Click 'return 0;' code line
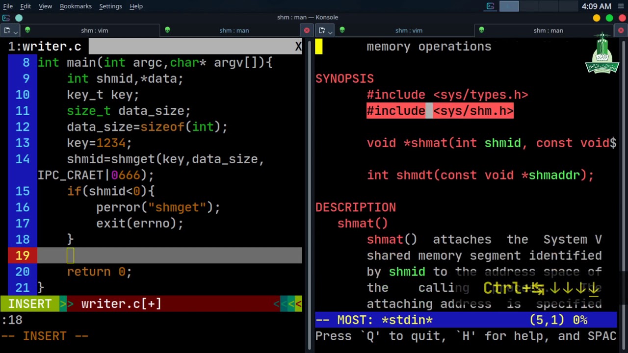Viewport: 628px width, 353px height. [x=99, y=272]
